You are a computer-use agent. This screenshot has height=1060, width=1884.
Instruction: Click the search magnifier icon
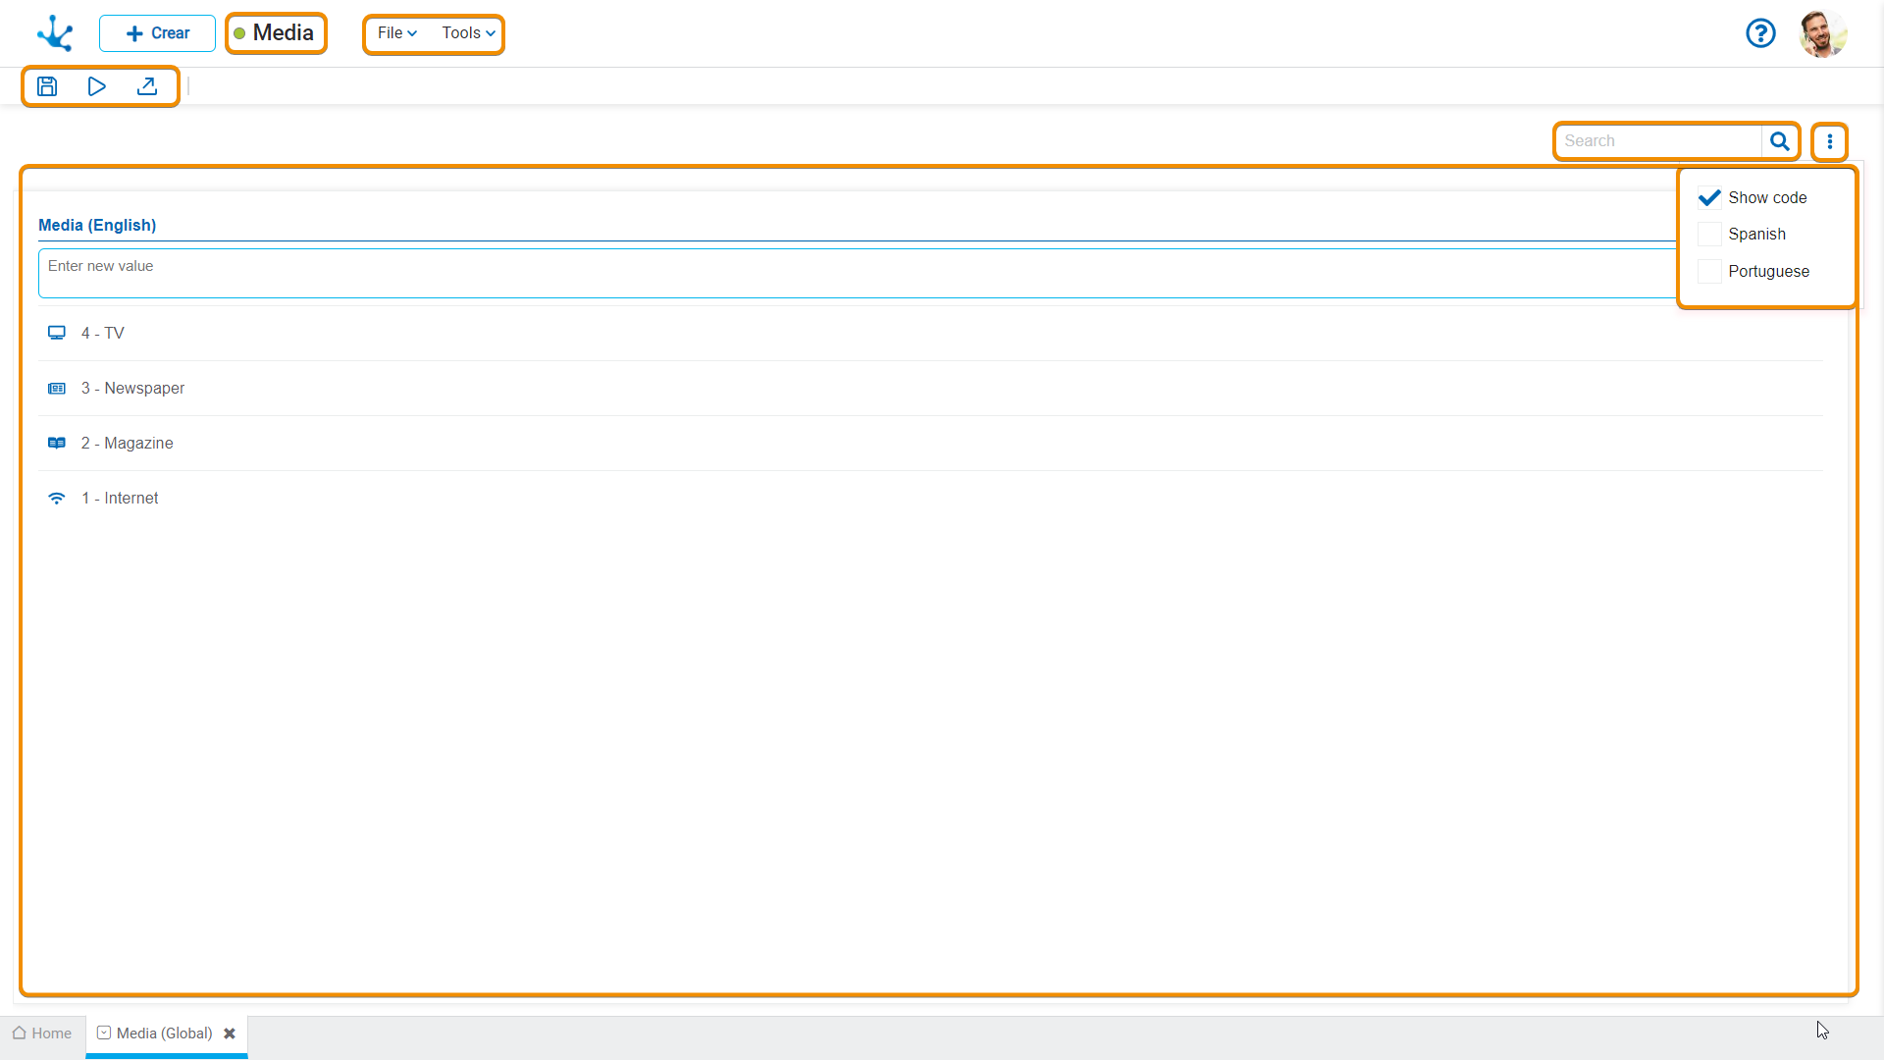coord(1781,141)
